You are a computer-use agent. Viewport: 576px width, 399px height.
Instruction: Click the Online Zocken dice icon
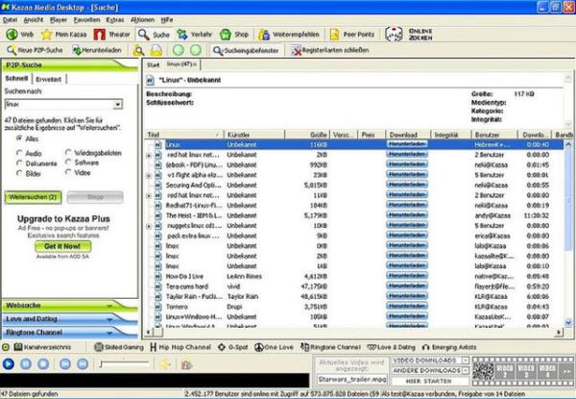[394, 35]
